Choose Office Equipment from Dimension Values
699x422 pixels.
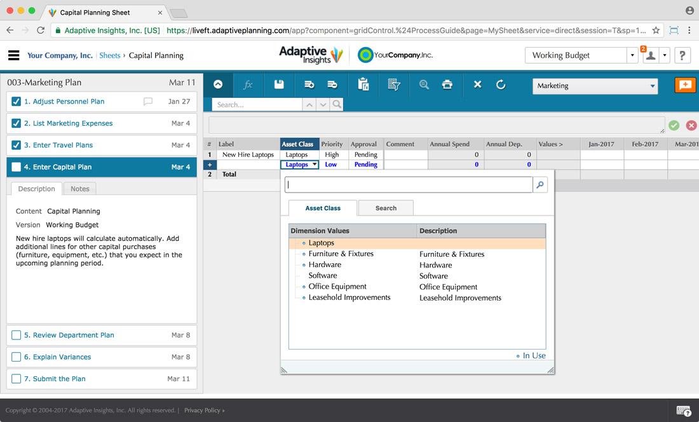pyautogui.click(x=337, y=287)
